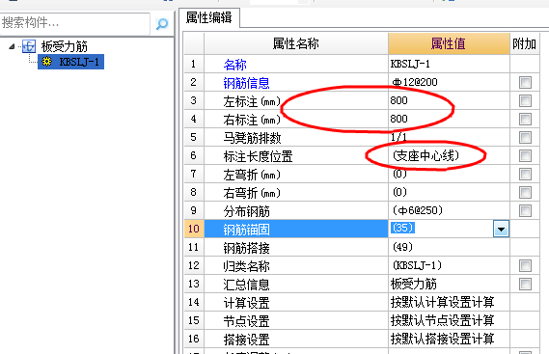Check the 左弯折 附加 checkbox
The height and width of the screenshot is (354, 549).
525,174
